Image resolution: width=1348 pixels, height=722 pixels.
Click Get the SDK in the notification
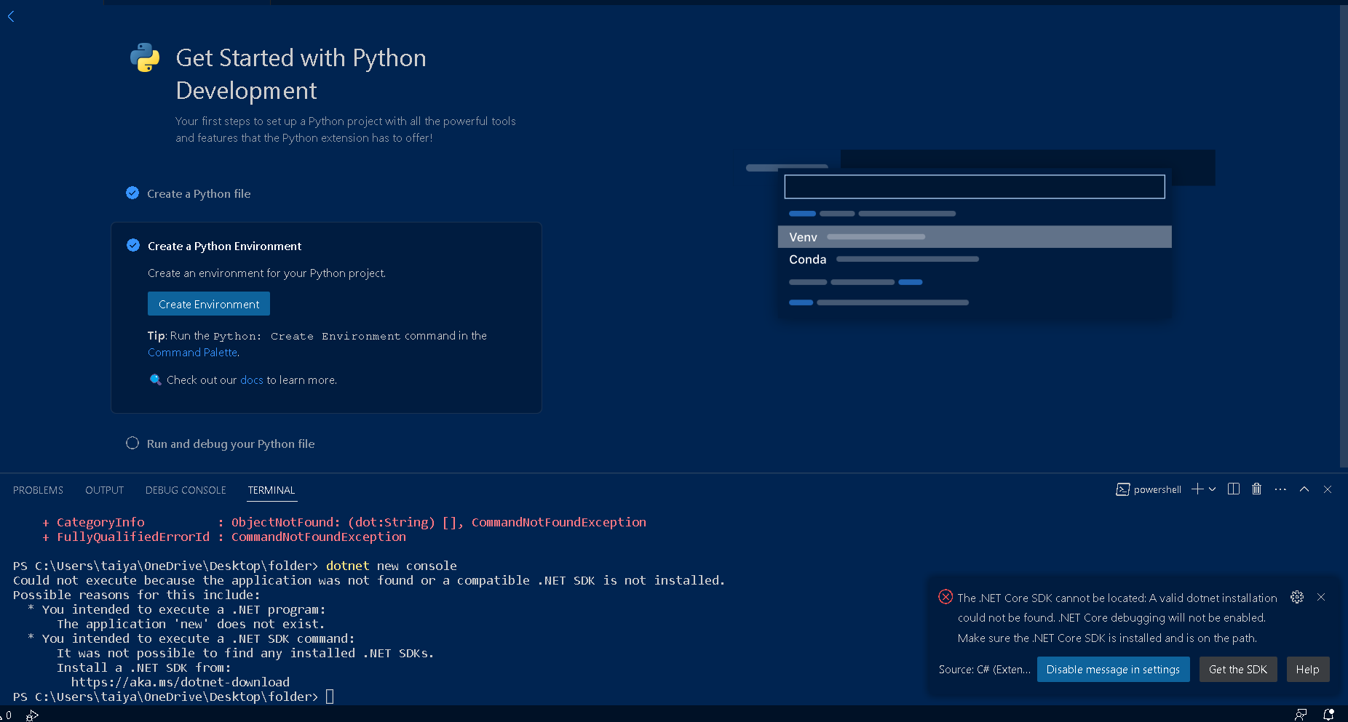click(1237, 669)
